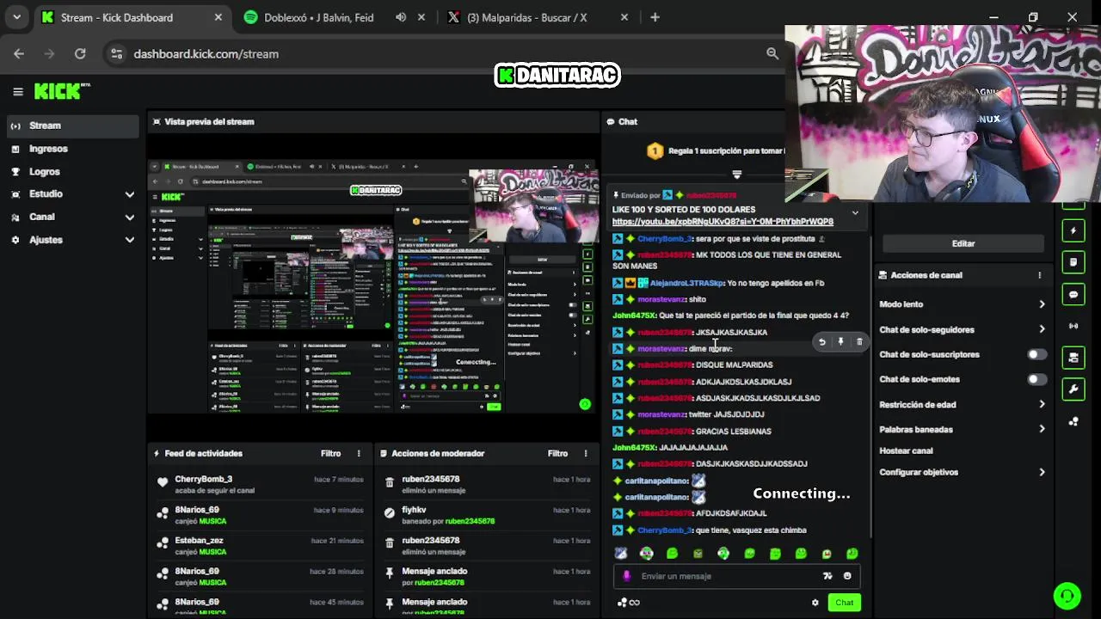Reload the browser page

click(x=80, y=53)
